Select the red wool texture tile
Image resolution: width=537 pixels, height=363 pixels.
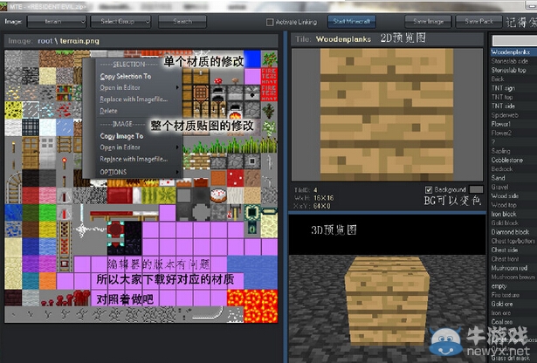[31, 195]
